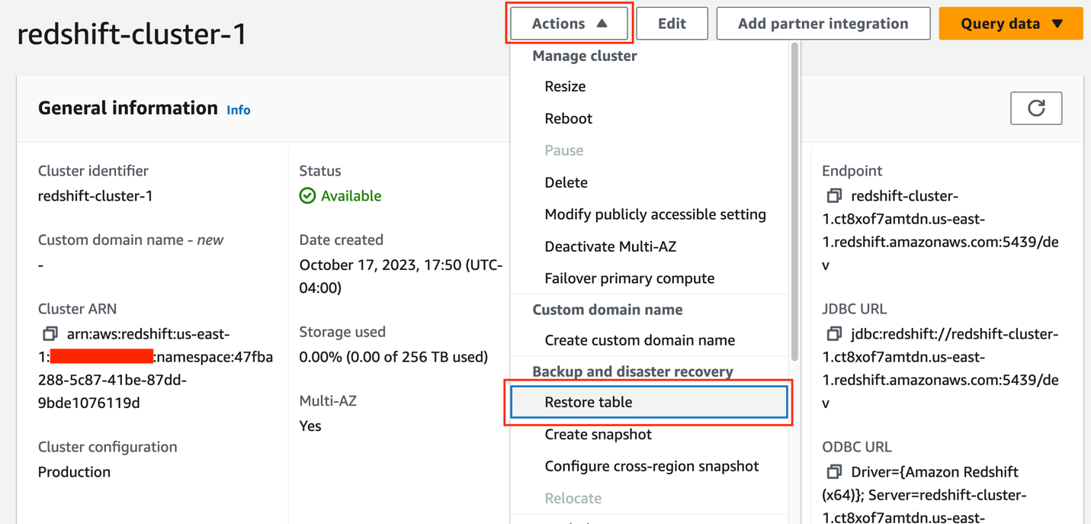
Task: Click the Storage used value 0.00%
Action: pos(393,357)
